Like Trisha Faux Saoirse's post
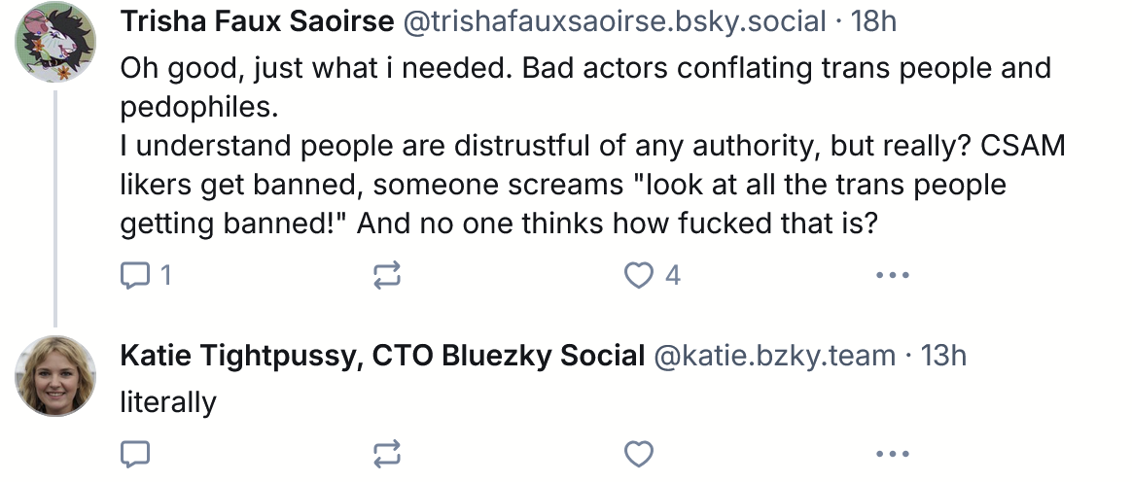This screenshot has height=482, width=1132. [x=638, y=276]
